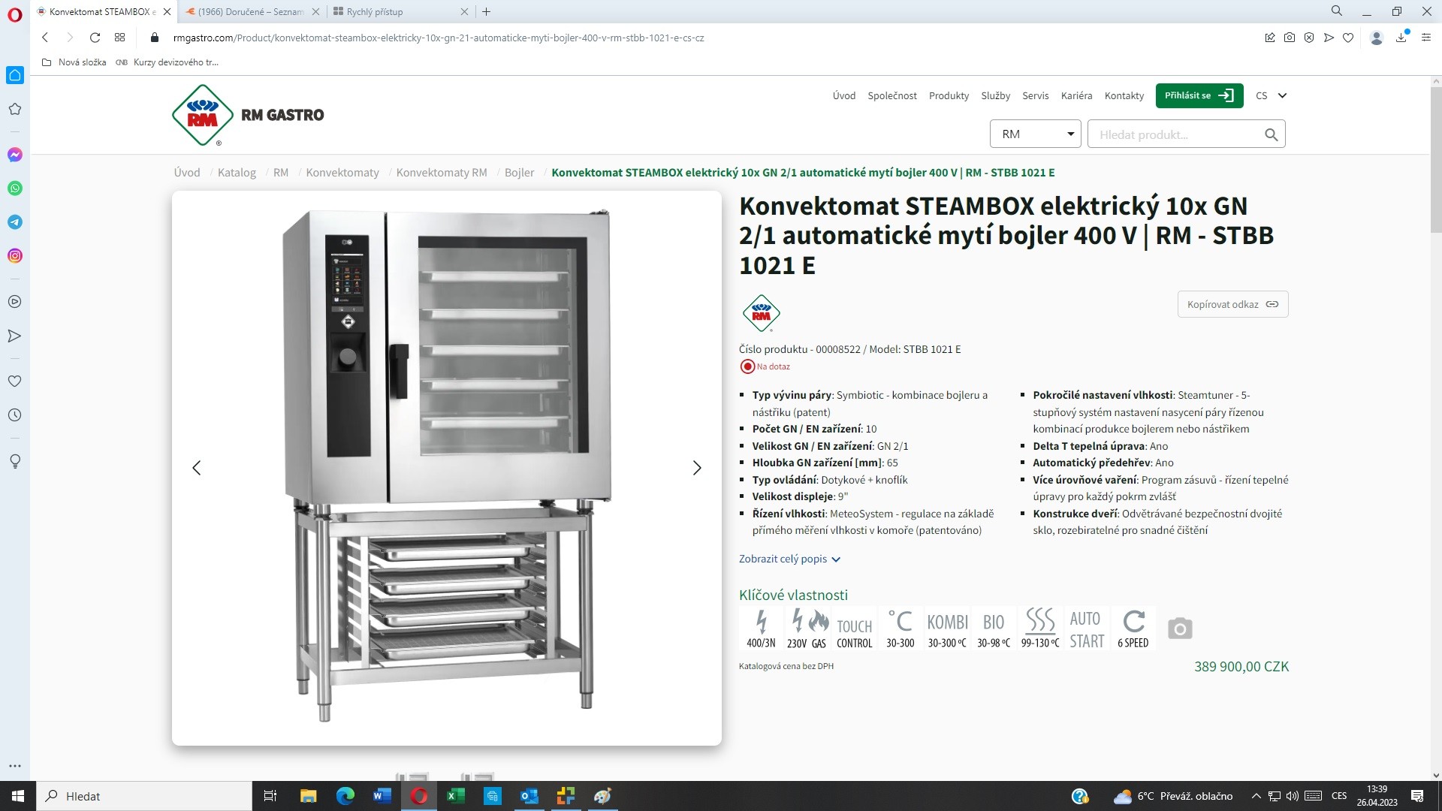The width and height of the screenshot is (1442, 811).
Task: Click the heart bookmark icon in address bar
Action: (1348, 38)
